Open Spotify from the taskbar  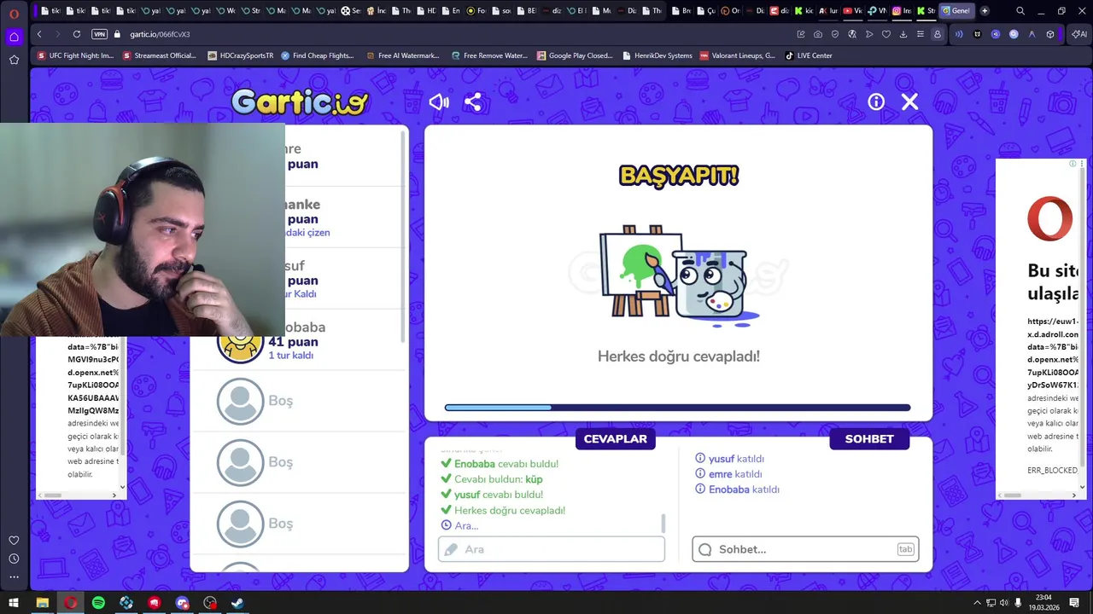coord(98,603)
